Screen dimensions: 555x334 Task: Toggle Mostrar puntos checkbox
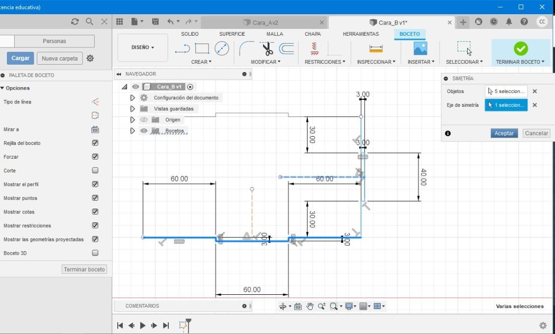95,198
